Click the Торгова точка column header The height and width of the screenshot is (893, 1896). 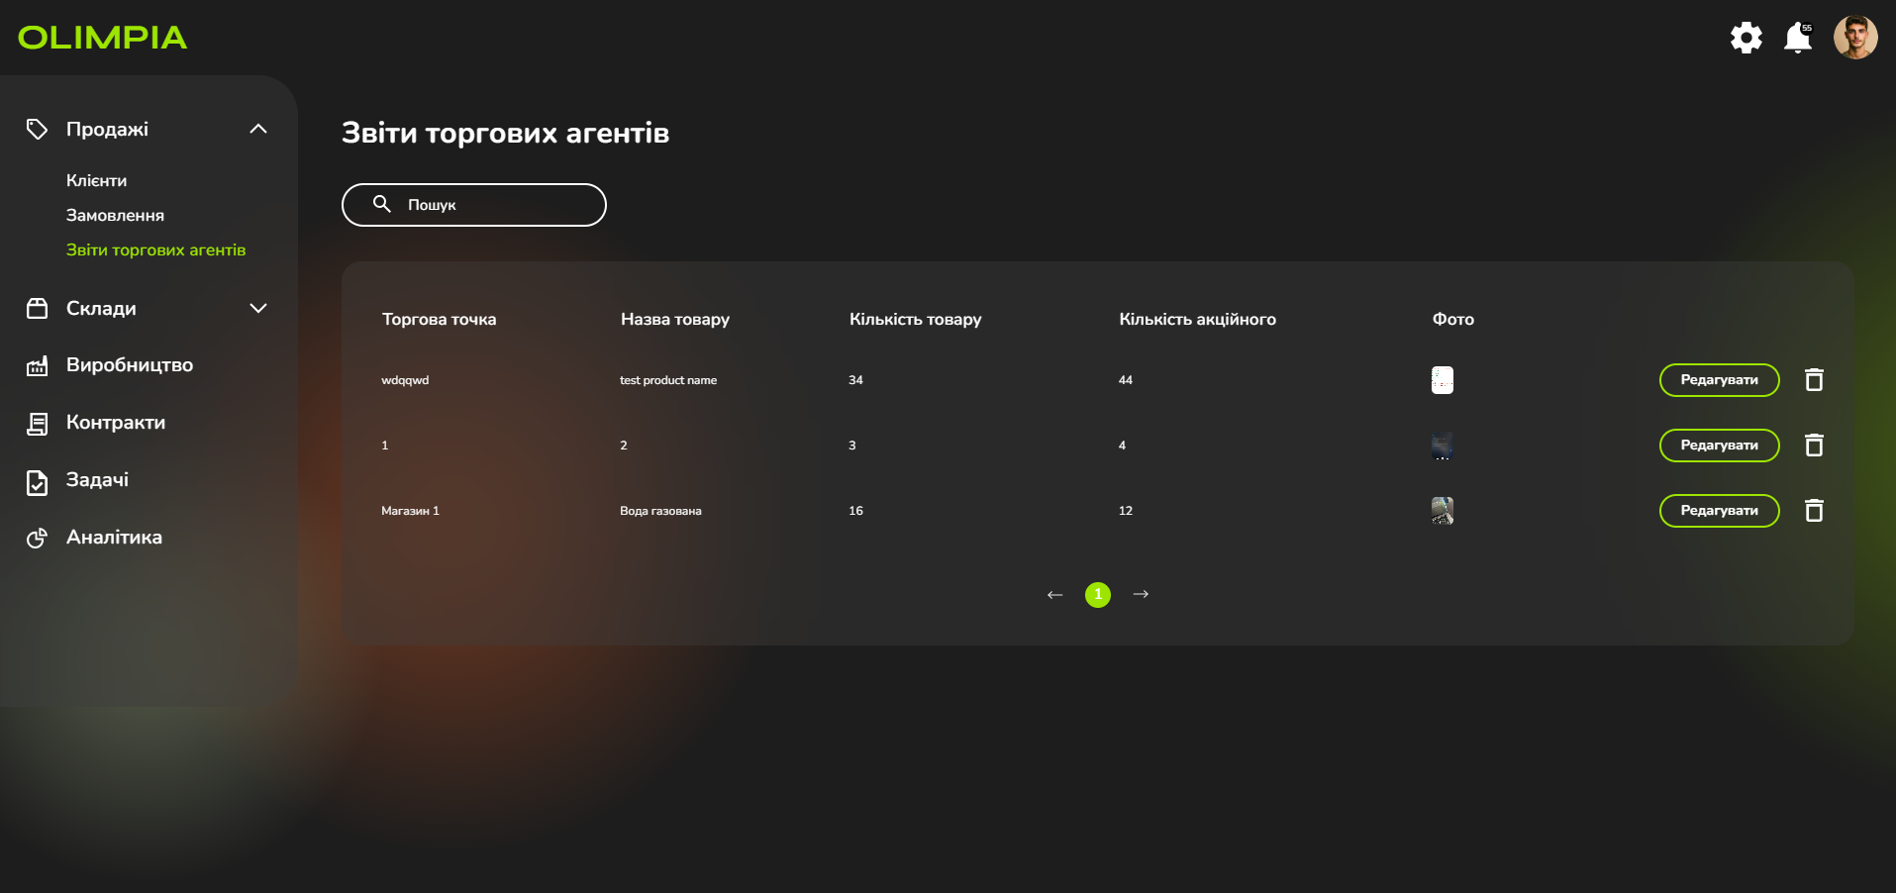click(439, 319)
